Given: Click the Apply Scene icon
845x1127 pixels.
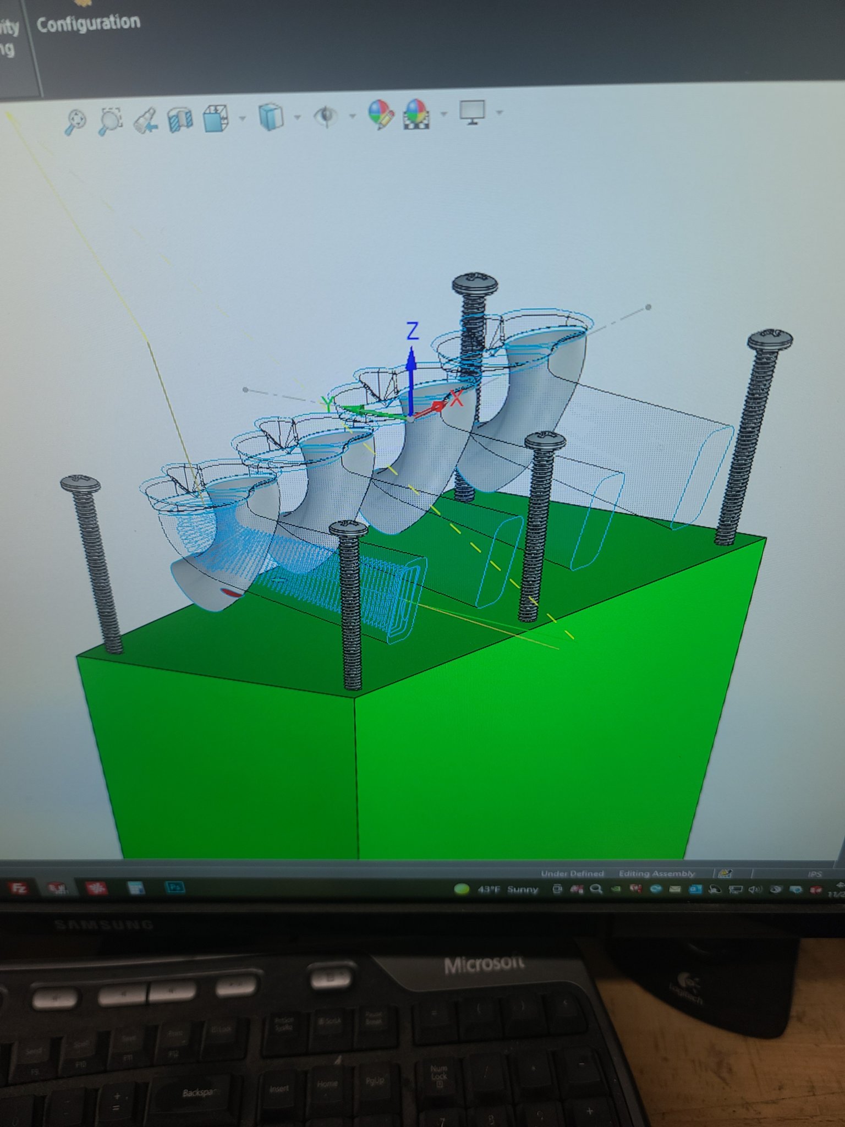Looking at the screenshot, I should pos(416,114).
